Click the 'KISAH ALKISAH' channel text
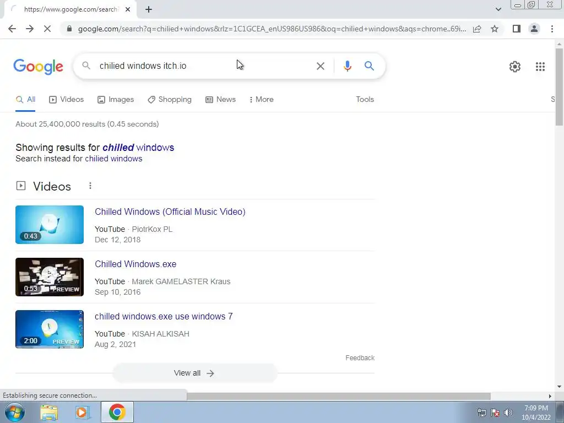The width and height of the screenshot is (564, 423). (160, 334)
